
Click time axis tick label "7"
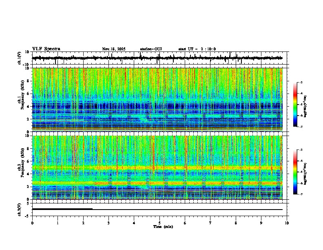pyautogui.click(x=210, y=223)
